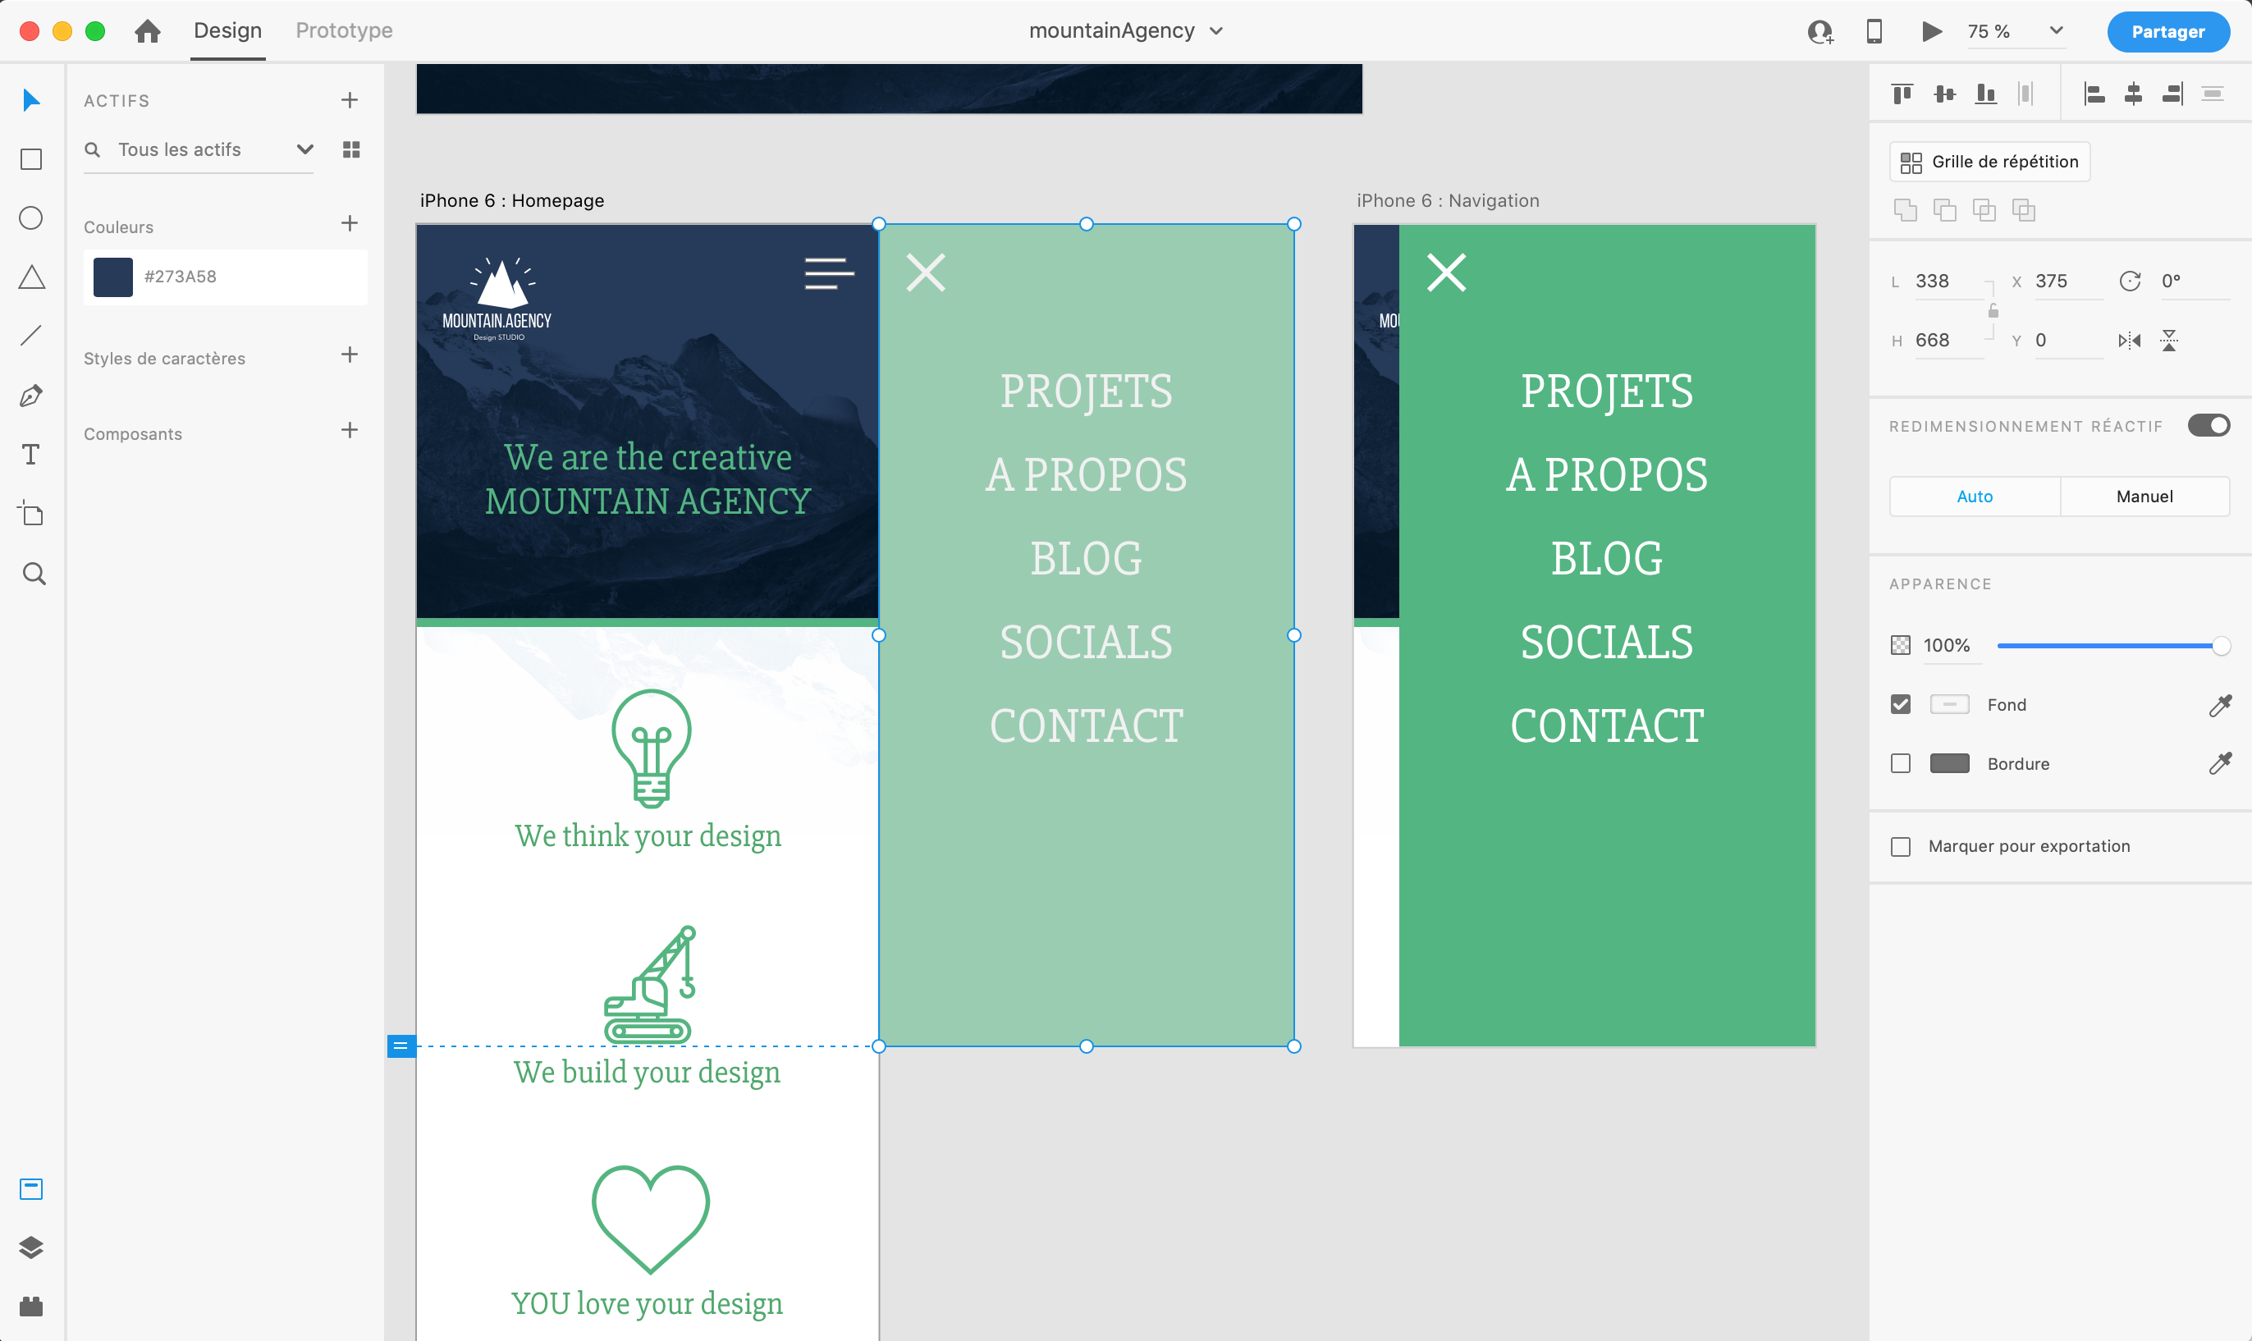Align selection to bottom edge
2252x1341 pixels.
tap(1985, 93)
